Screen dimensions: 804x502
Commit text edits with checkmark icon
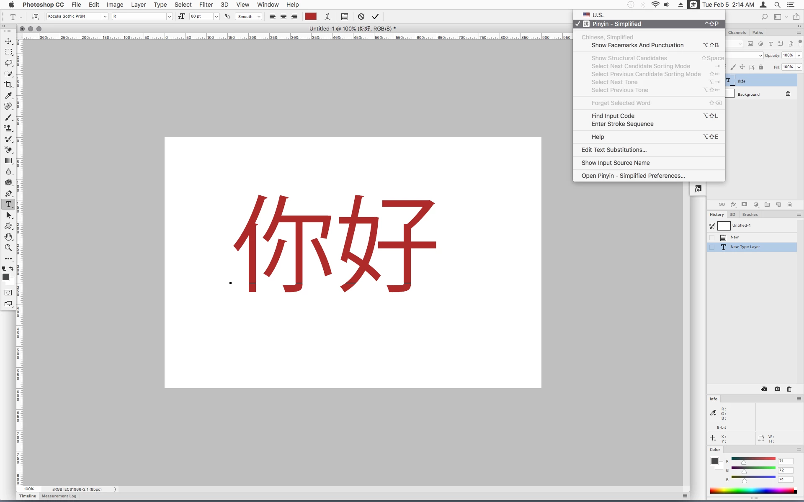click(375, 17)
